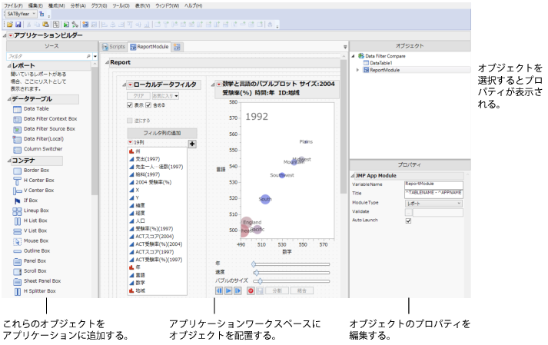The image size is (548, 345).
Task: Toggle the 逆にする checkbox
Action: [130, 121]
